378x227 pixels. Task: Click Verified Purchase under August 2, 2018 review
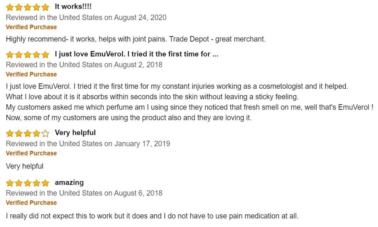31,74
